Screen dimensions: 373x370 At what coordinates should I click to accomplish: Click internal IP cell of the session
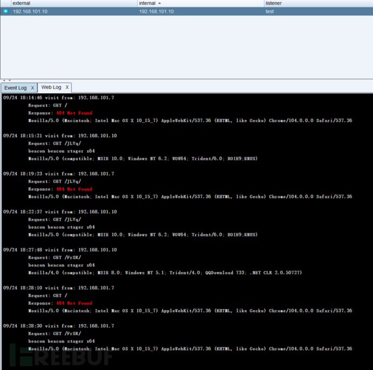click(156, 11)
